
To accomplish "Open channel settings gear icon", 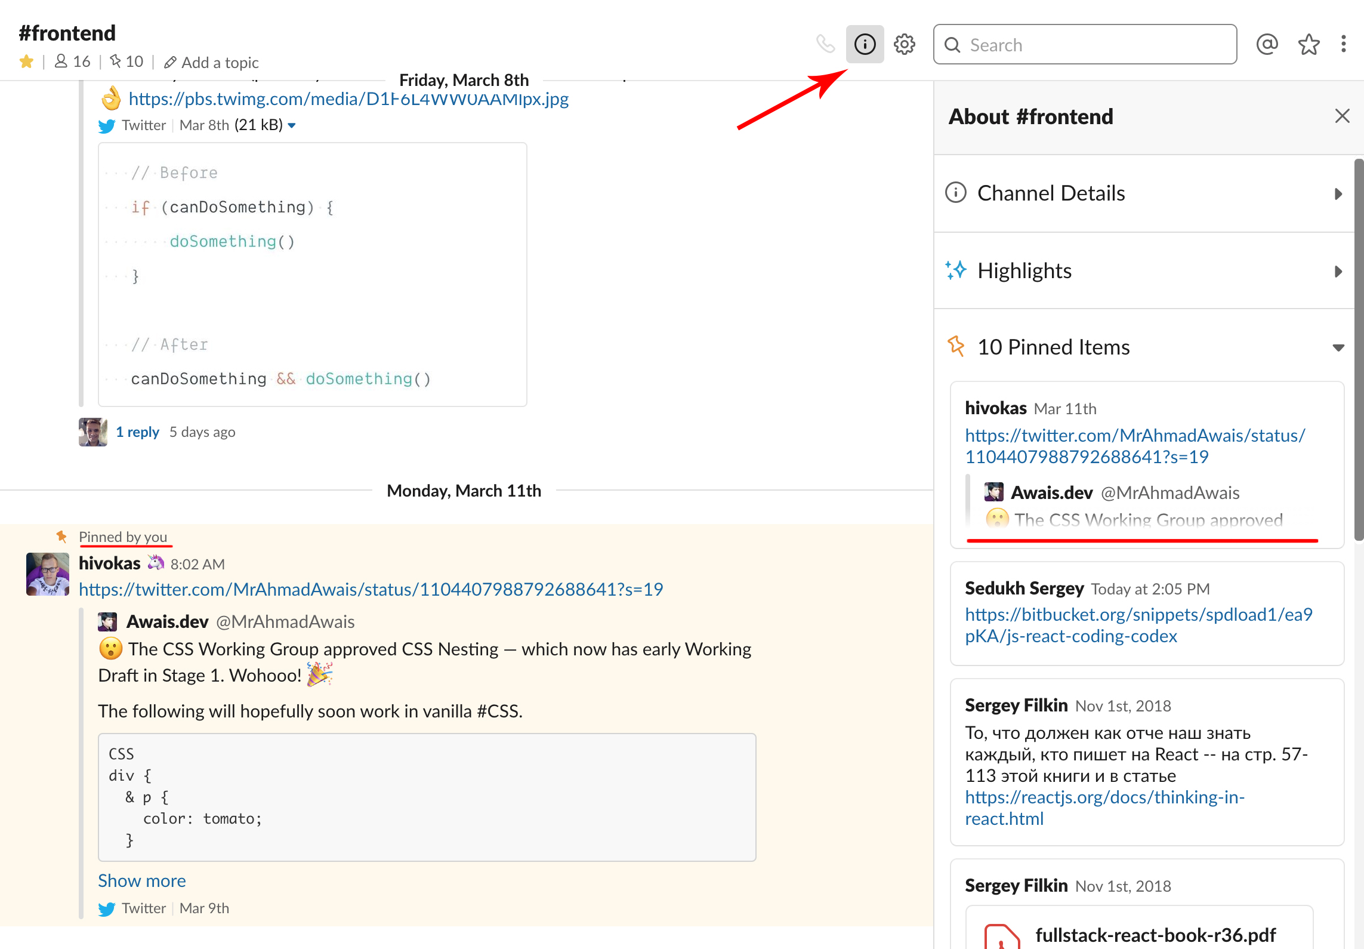I will (x=904, y=44).
